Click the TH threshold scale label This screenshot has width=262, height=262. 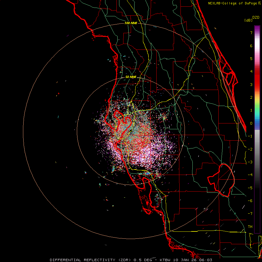click(x=250, y=227)
